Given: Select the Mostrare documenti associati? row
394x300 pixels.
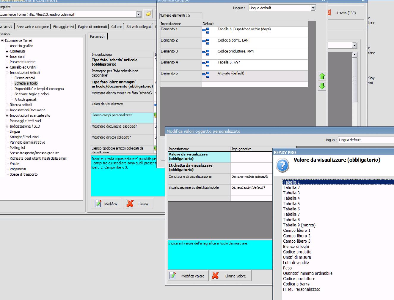Looking at the screenshot, I should 122,129.
